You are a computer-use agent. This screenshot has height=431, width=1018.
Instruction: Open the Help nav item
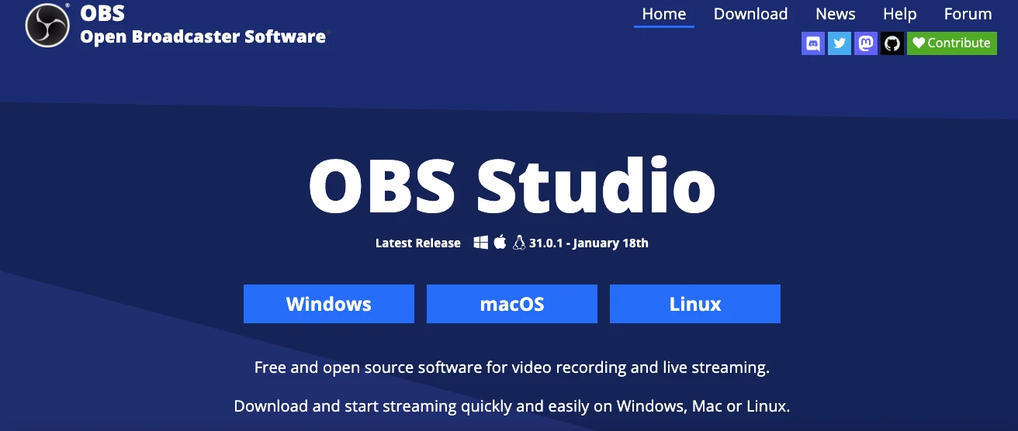(x=900, y=14)
